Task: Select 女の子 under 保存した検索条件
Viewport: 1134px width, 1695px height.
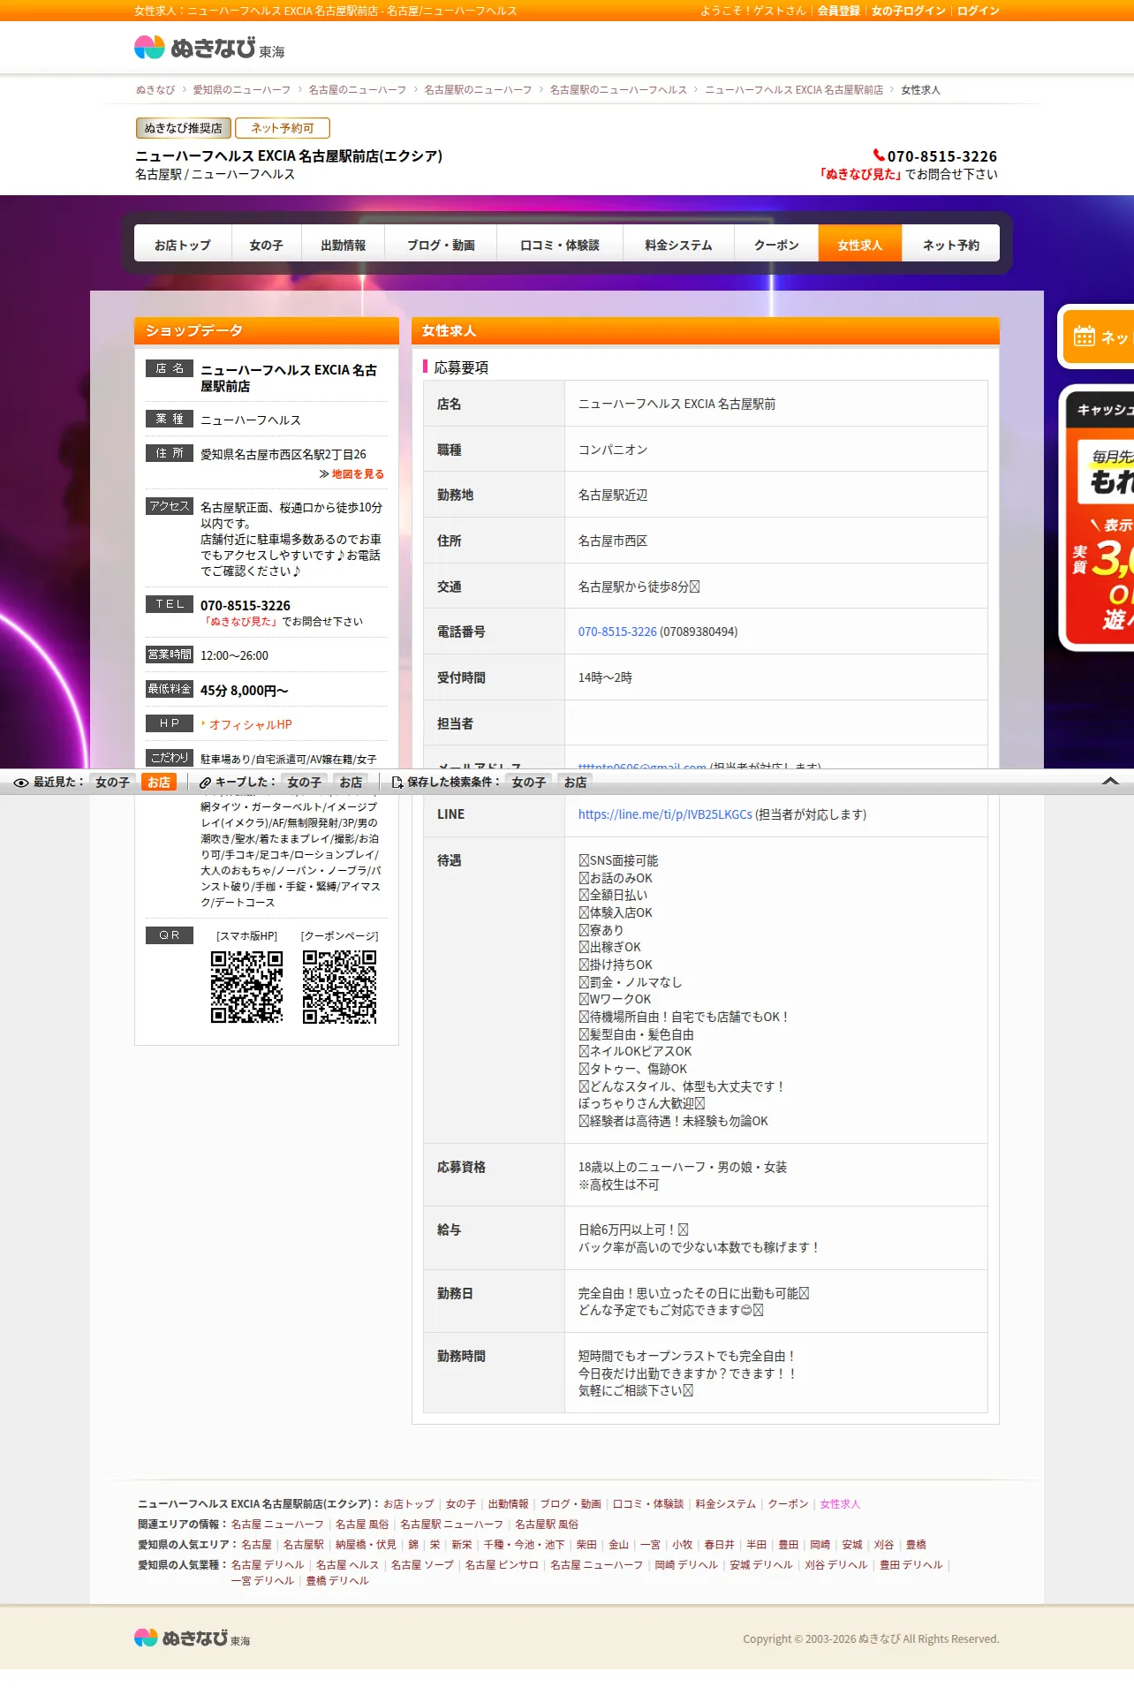Action: 528,783
